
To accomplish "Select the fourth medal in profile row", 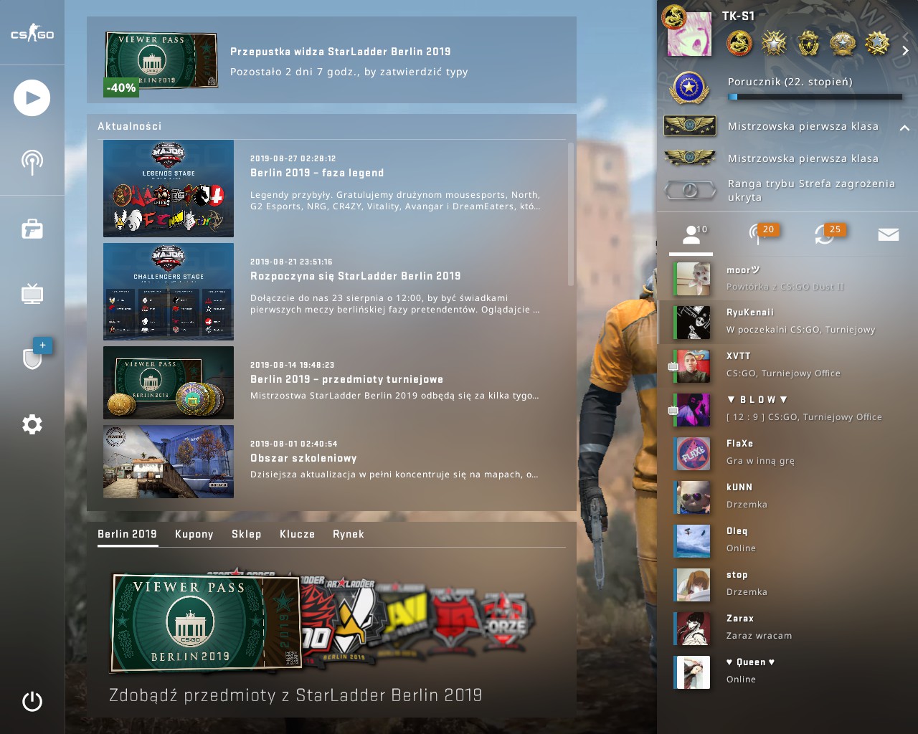I will tap(843, 44).
